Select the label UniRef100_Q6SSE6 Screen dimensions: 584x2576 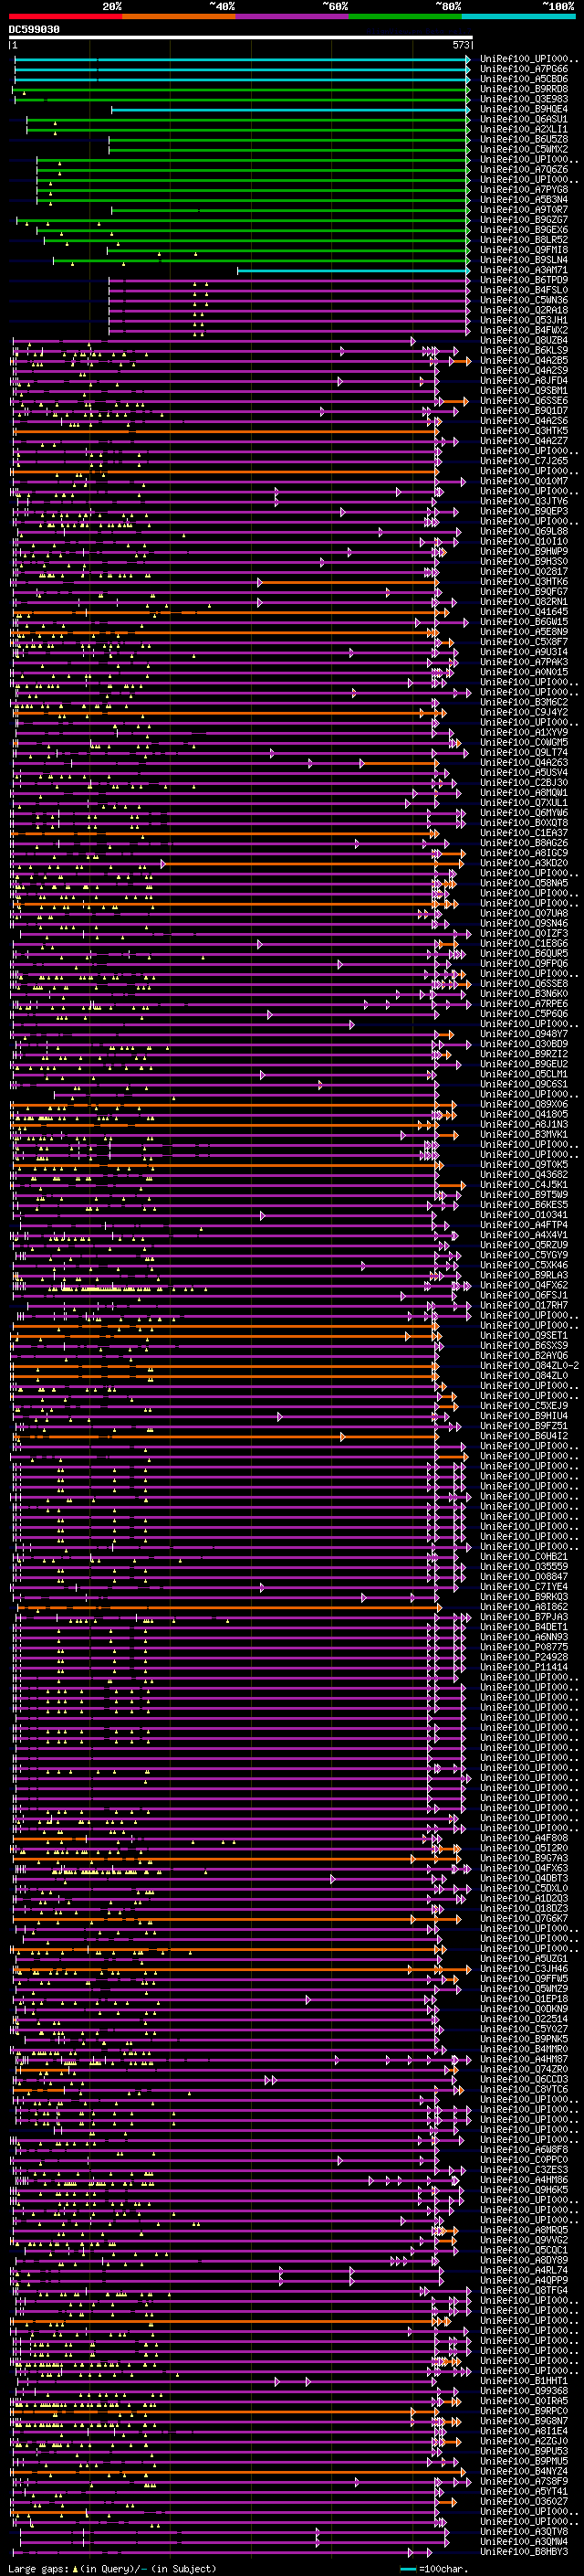[x=524, y=401]
